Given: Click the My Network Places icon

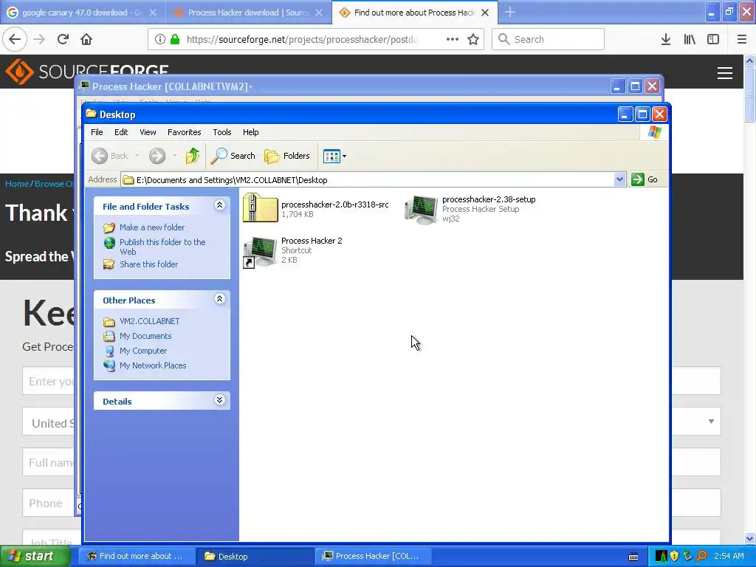Looking at the screenshot, I should pos(109,365).
